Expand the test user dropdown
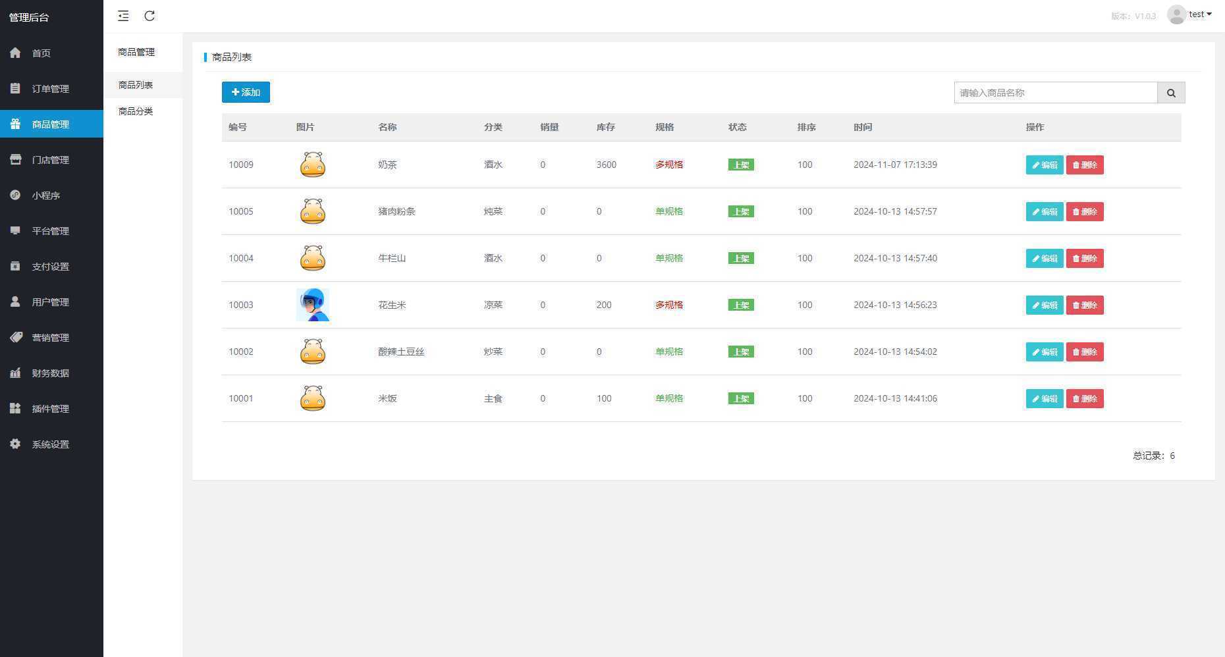The height and width of the screenshot is (657, 1225). [x=1189, y=14]
